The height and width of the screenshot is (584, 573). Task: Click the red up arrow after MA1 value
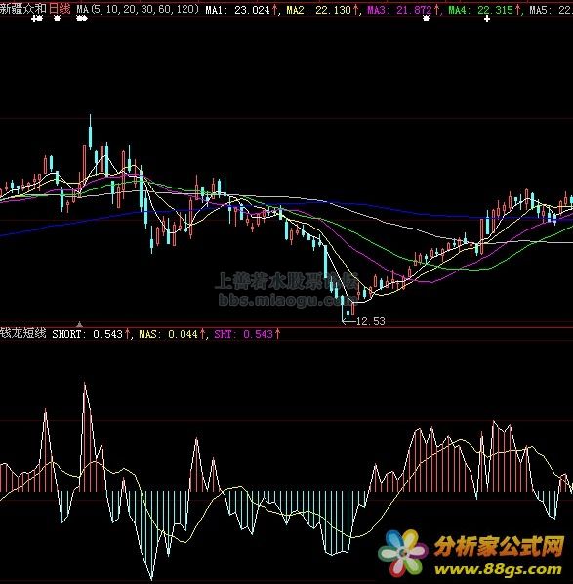tap(275, 10)
